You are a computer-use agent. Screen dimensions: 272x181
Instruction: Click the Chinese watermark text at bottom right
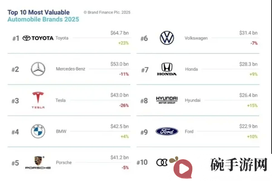(x=239, y=164)
